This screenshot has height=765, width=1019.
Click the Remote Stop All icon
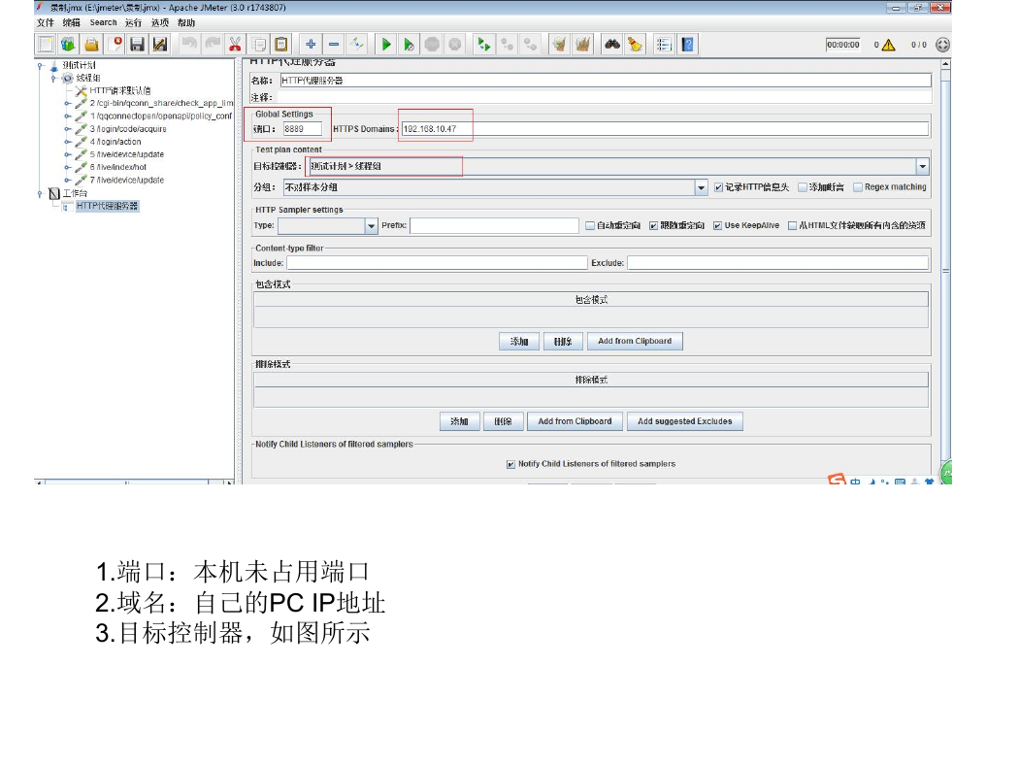point(508,45)
